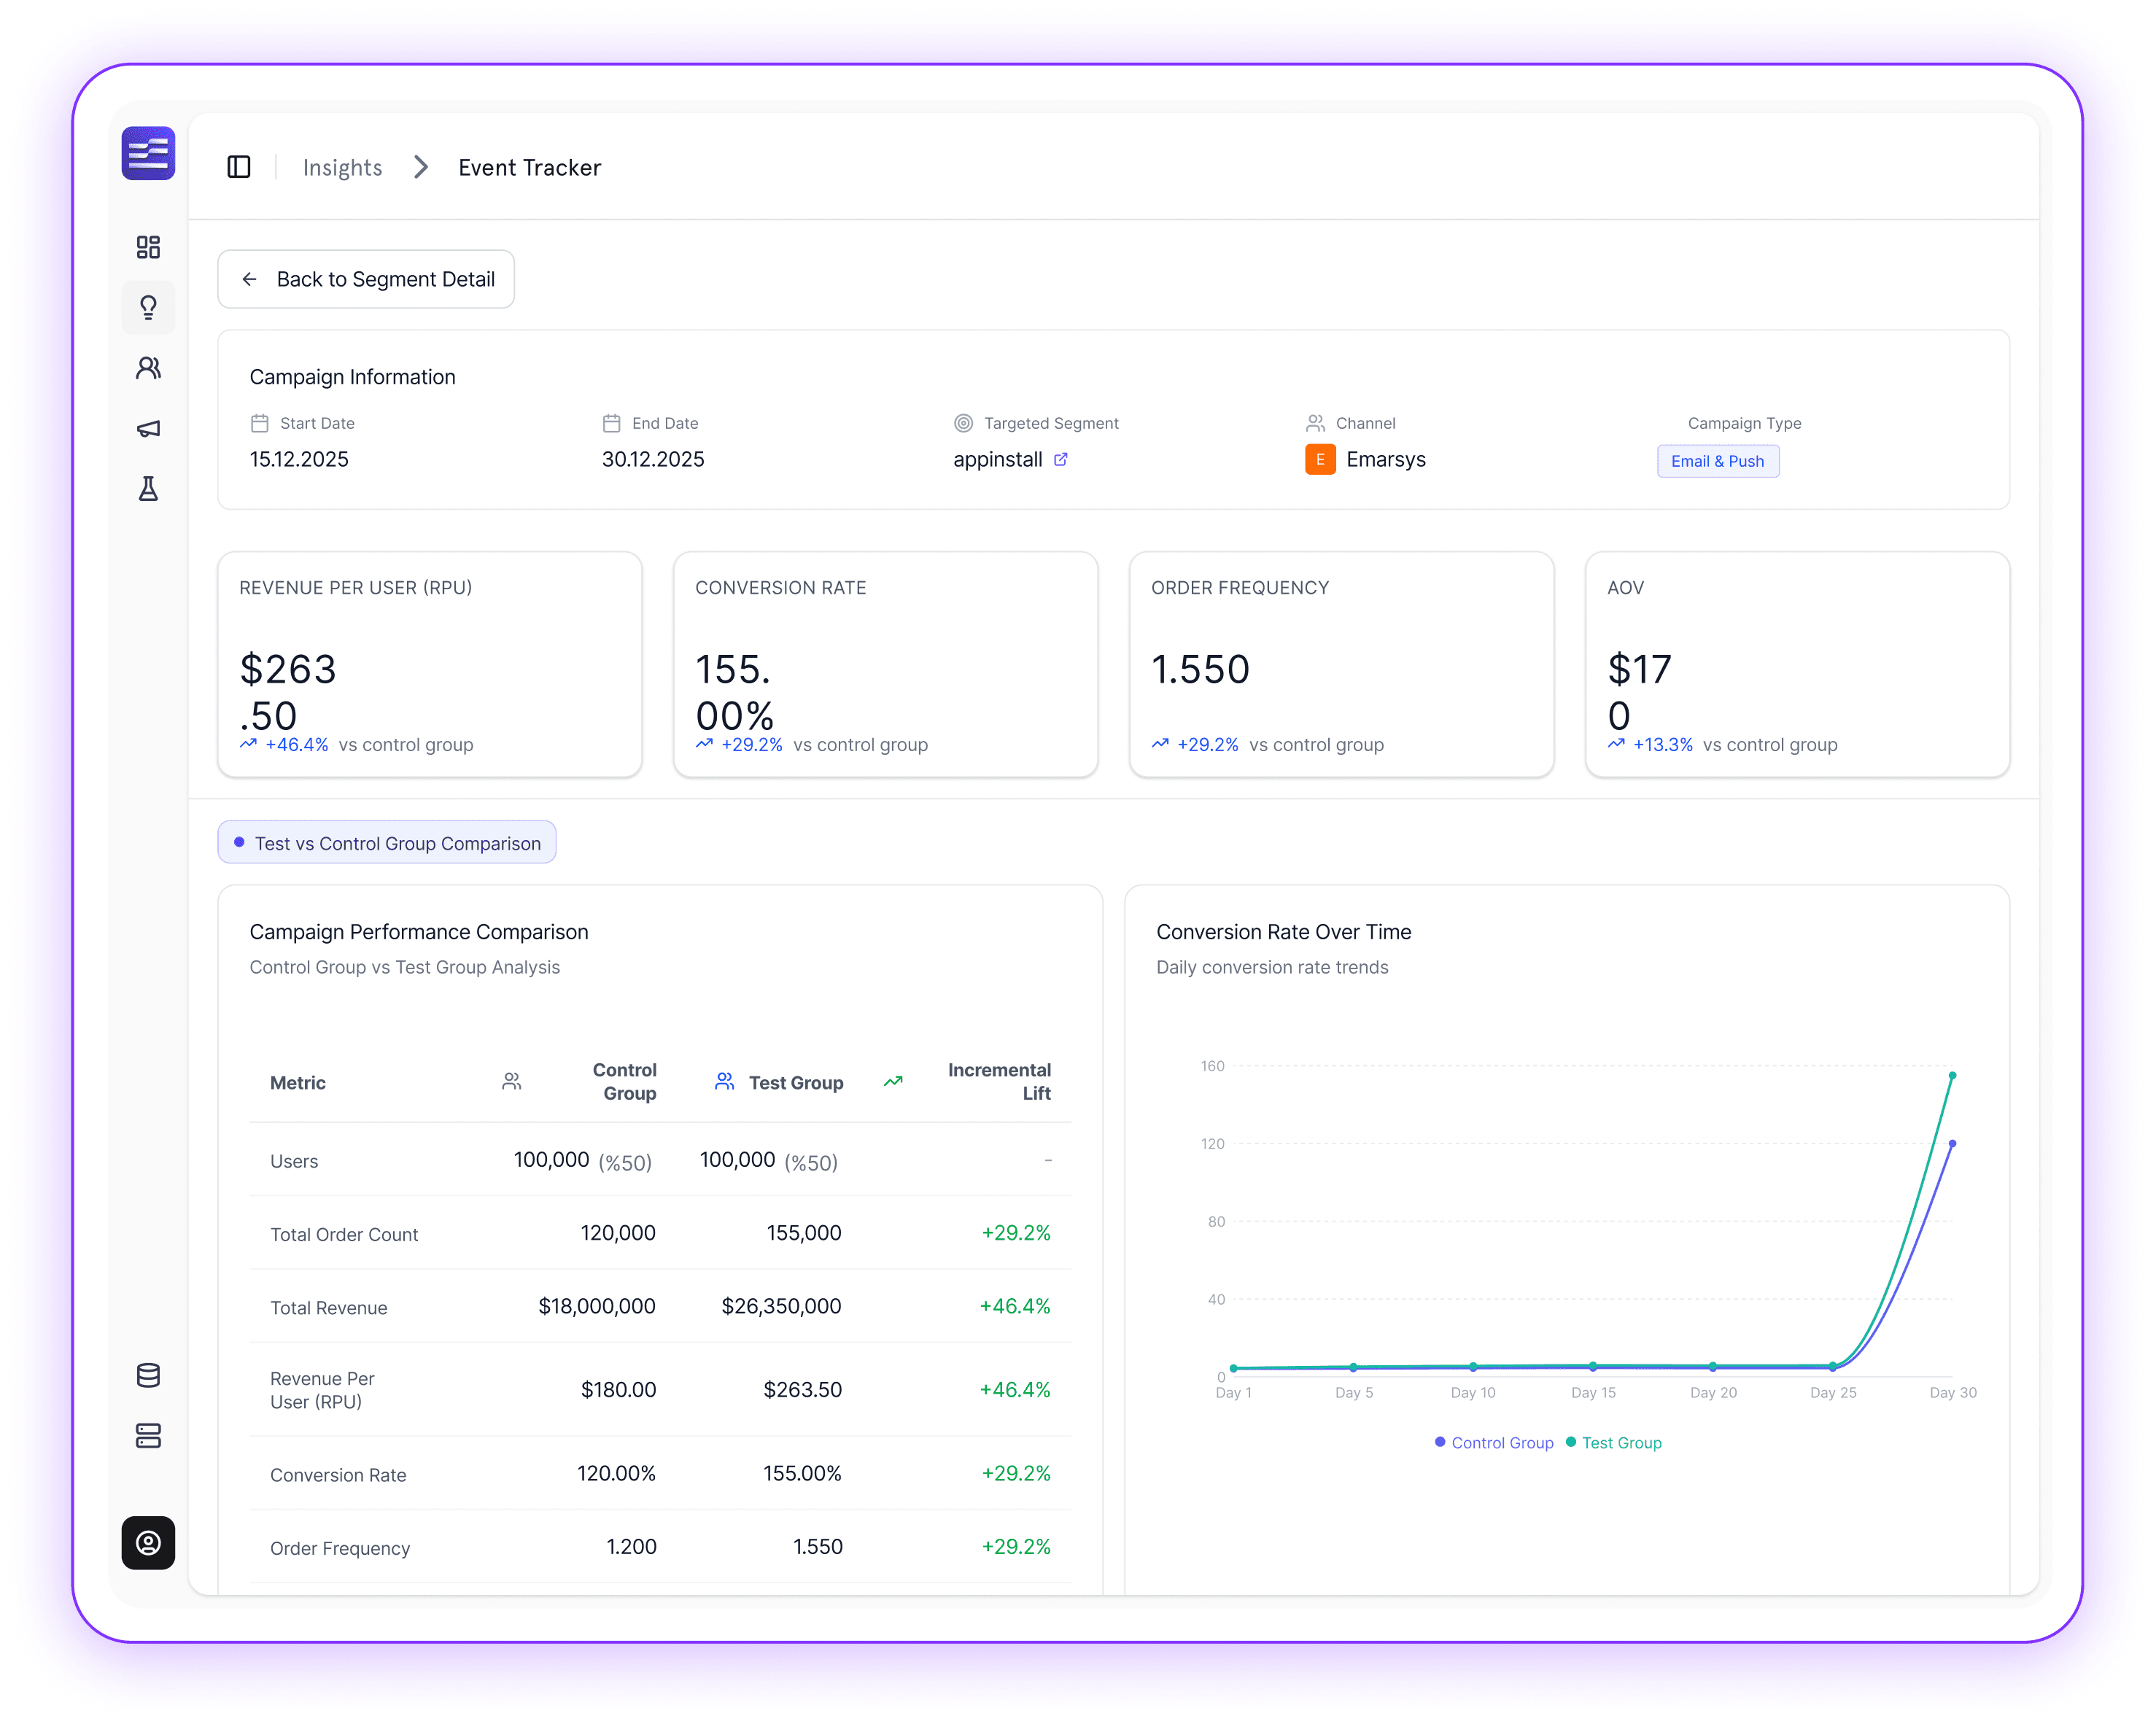This screenshot has height=1724, width=2156.
Task: Open the appinstall segment external link
Action: pos(1061,459)
